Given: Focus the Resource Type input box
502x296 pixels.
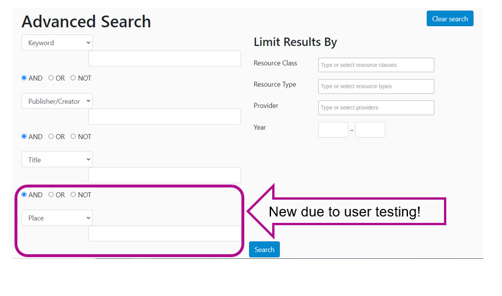Looking at the screenshot, I should 376,86.
